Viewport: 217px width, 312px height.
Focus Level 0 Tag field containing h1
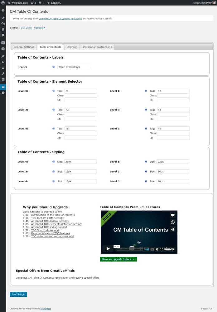[x=81, y=91]
